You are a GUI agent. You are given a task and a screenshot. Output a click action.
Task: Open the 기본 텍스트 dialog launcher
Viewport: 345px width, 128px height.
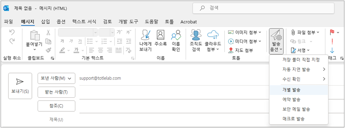point(133,58)
